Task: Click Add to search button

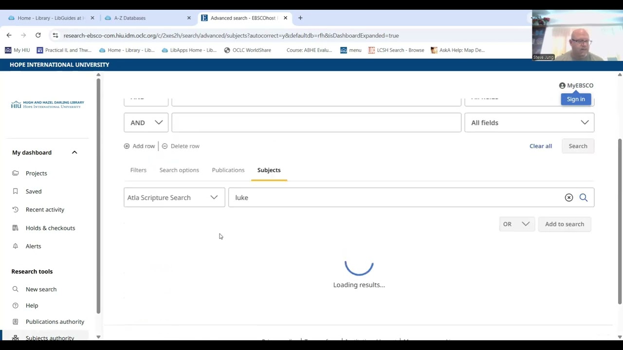Action: pyautogui.click(x=565, y=224)
